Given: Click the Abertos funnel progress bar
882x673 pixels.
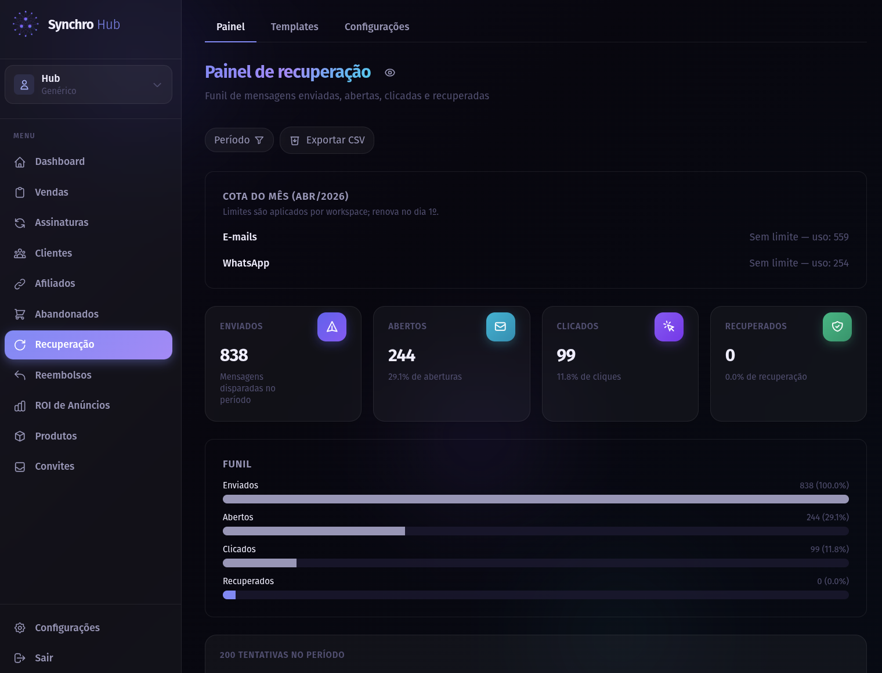Looking at the screenshot, I should tap(536, 531).
